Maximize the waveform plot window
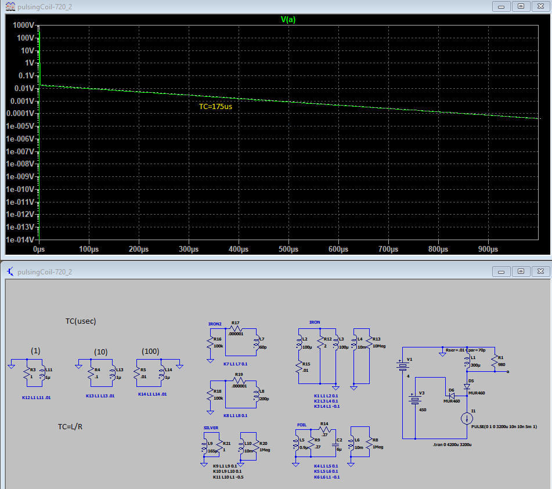 521,6
